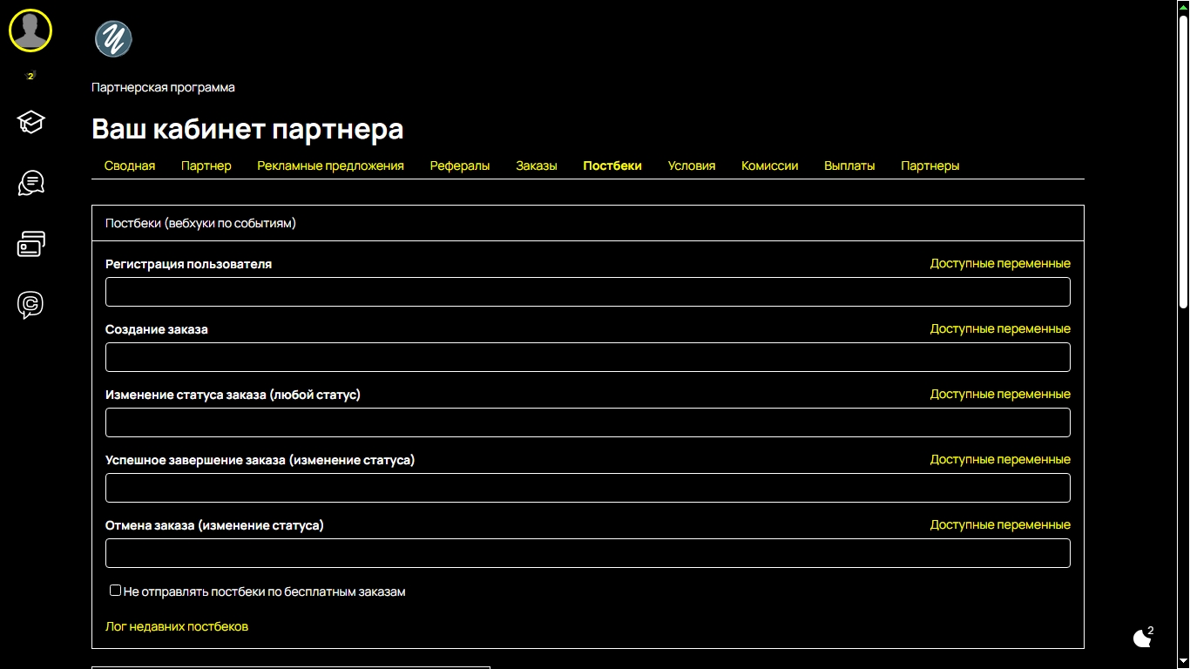Click the speech bubble C icon
Viewport: 1190px width, 669px height.
[30, 305]
